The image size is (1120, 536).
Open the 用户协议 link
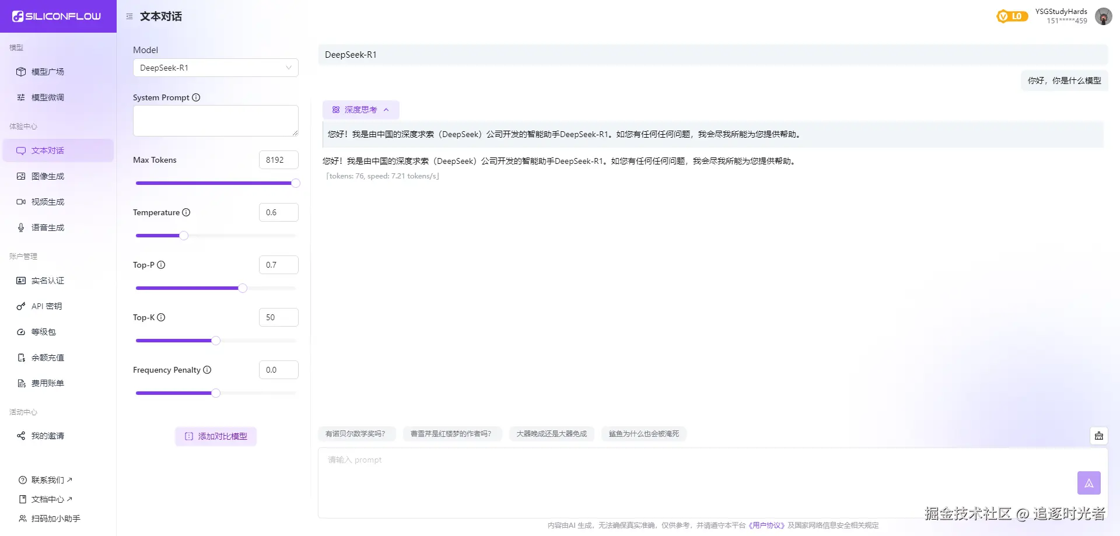coord(766,526)
